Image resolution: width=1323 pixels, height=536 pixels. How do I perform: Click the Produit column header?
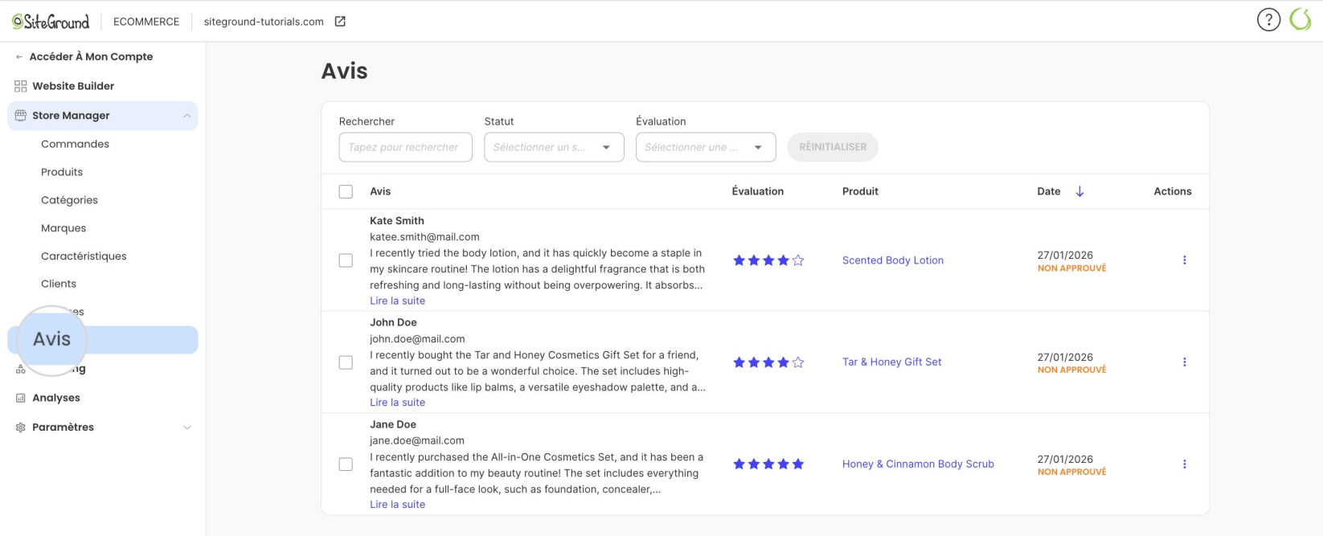[860, 191]
